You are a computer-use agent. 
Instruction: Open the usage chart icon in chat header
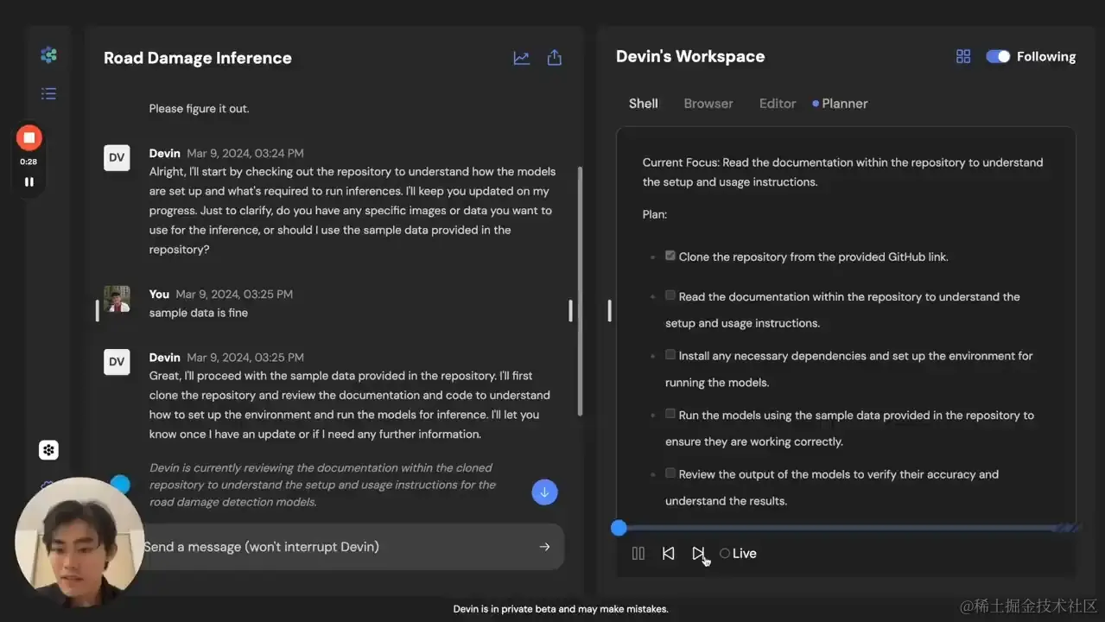pyautogui.click(x=521, y=58)
